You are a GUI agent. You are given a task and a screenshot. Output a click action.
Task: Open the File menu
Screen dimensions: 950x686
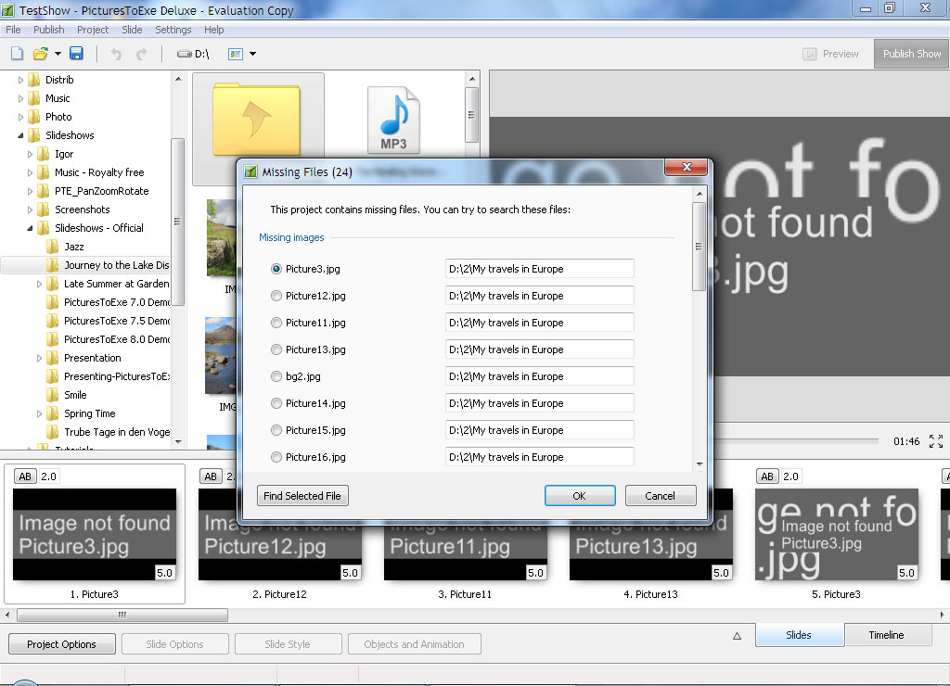pyautogui.click(x=13, y=30)
